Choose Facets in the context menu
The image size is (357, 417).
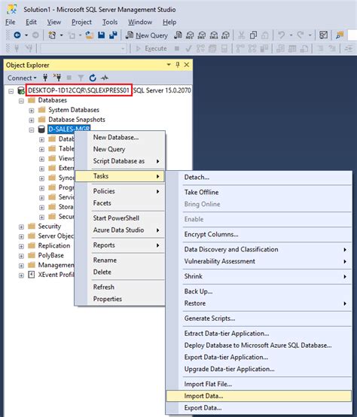click(120, 203)
